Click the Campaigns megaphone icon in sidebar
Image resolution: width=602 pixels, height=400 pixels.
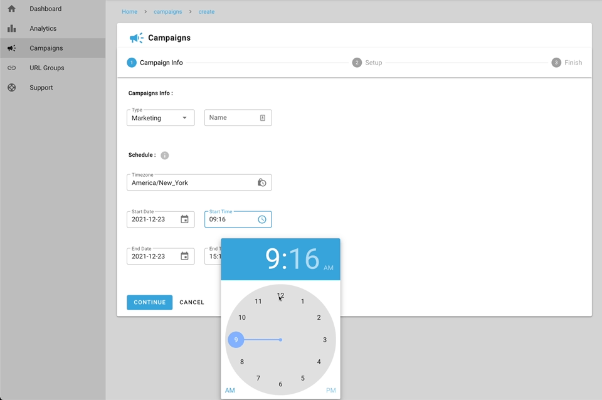(11, 48)
